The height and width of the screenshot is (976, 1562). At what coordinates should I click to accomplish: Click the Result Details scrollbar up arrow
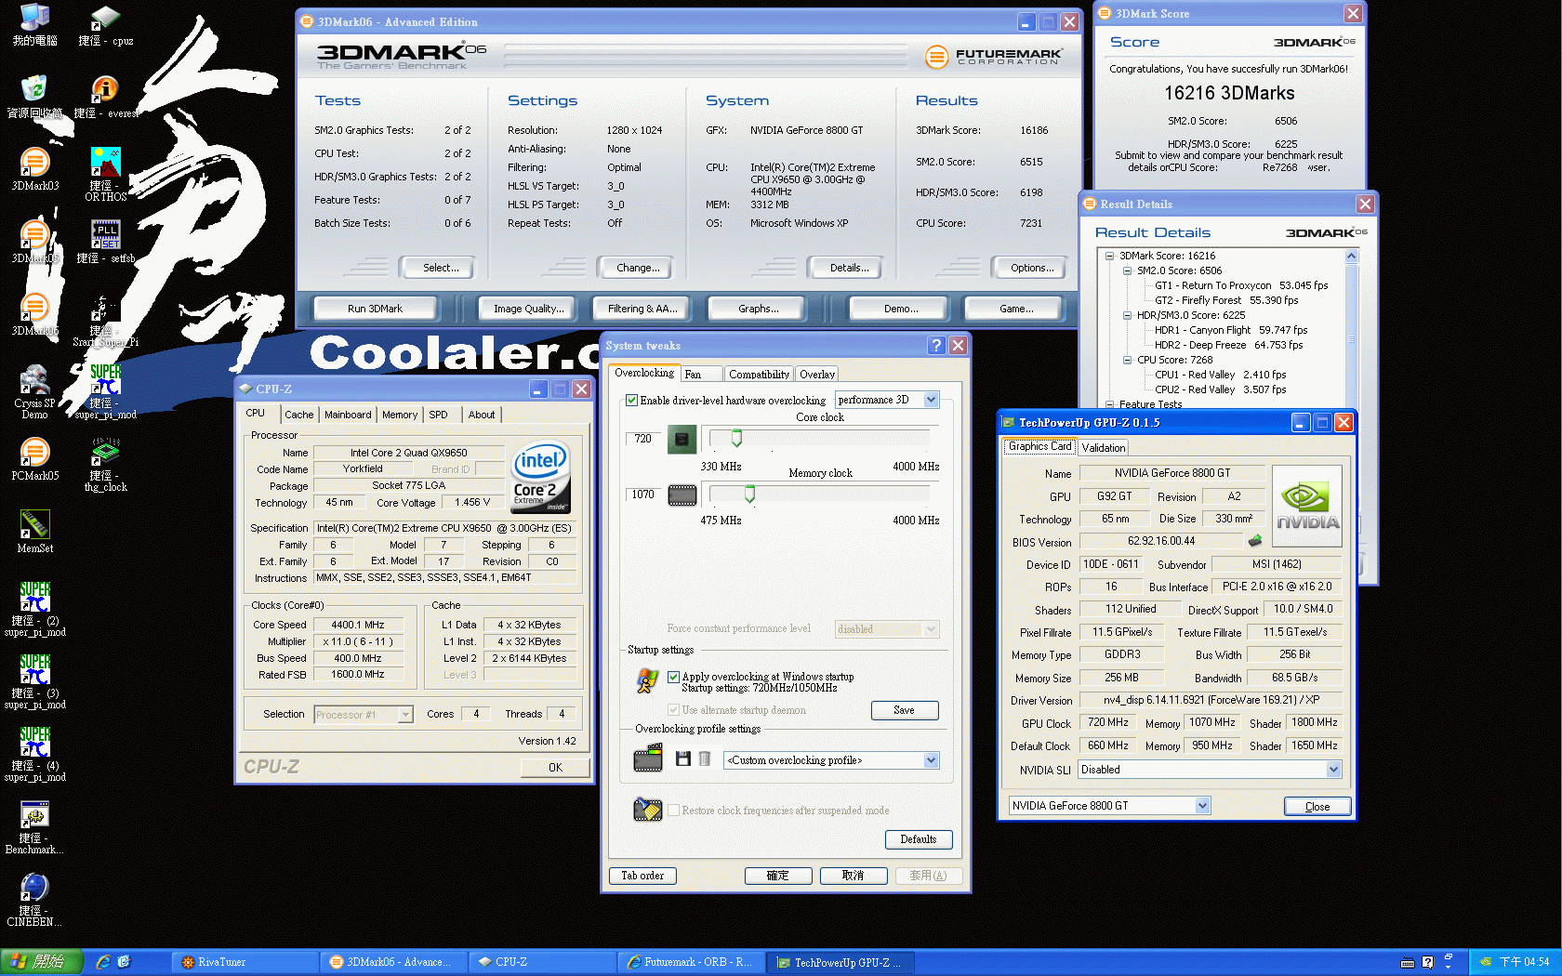pos(1352,257)
